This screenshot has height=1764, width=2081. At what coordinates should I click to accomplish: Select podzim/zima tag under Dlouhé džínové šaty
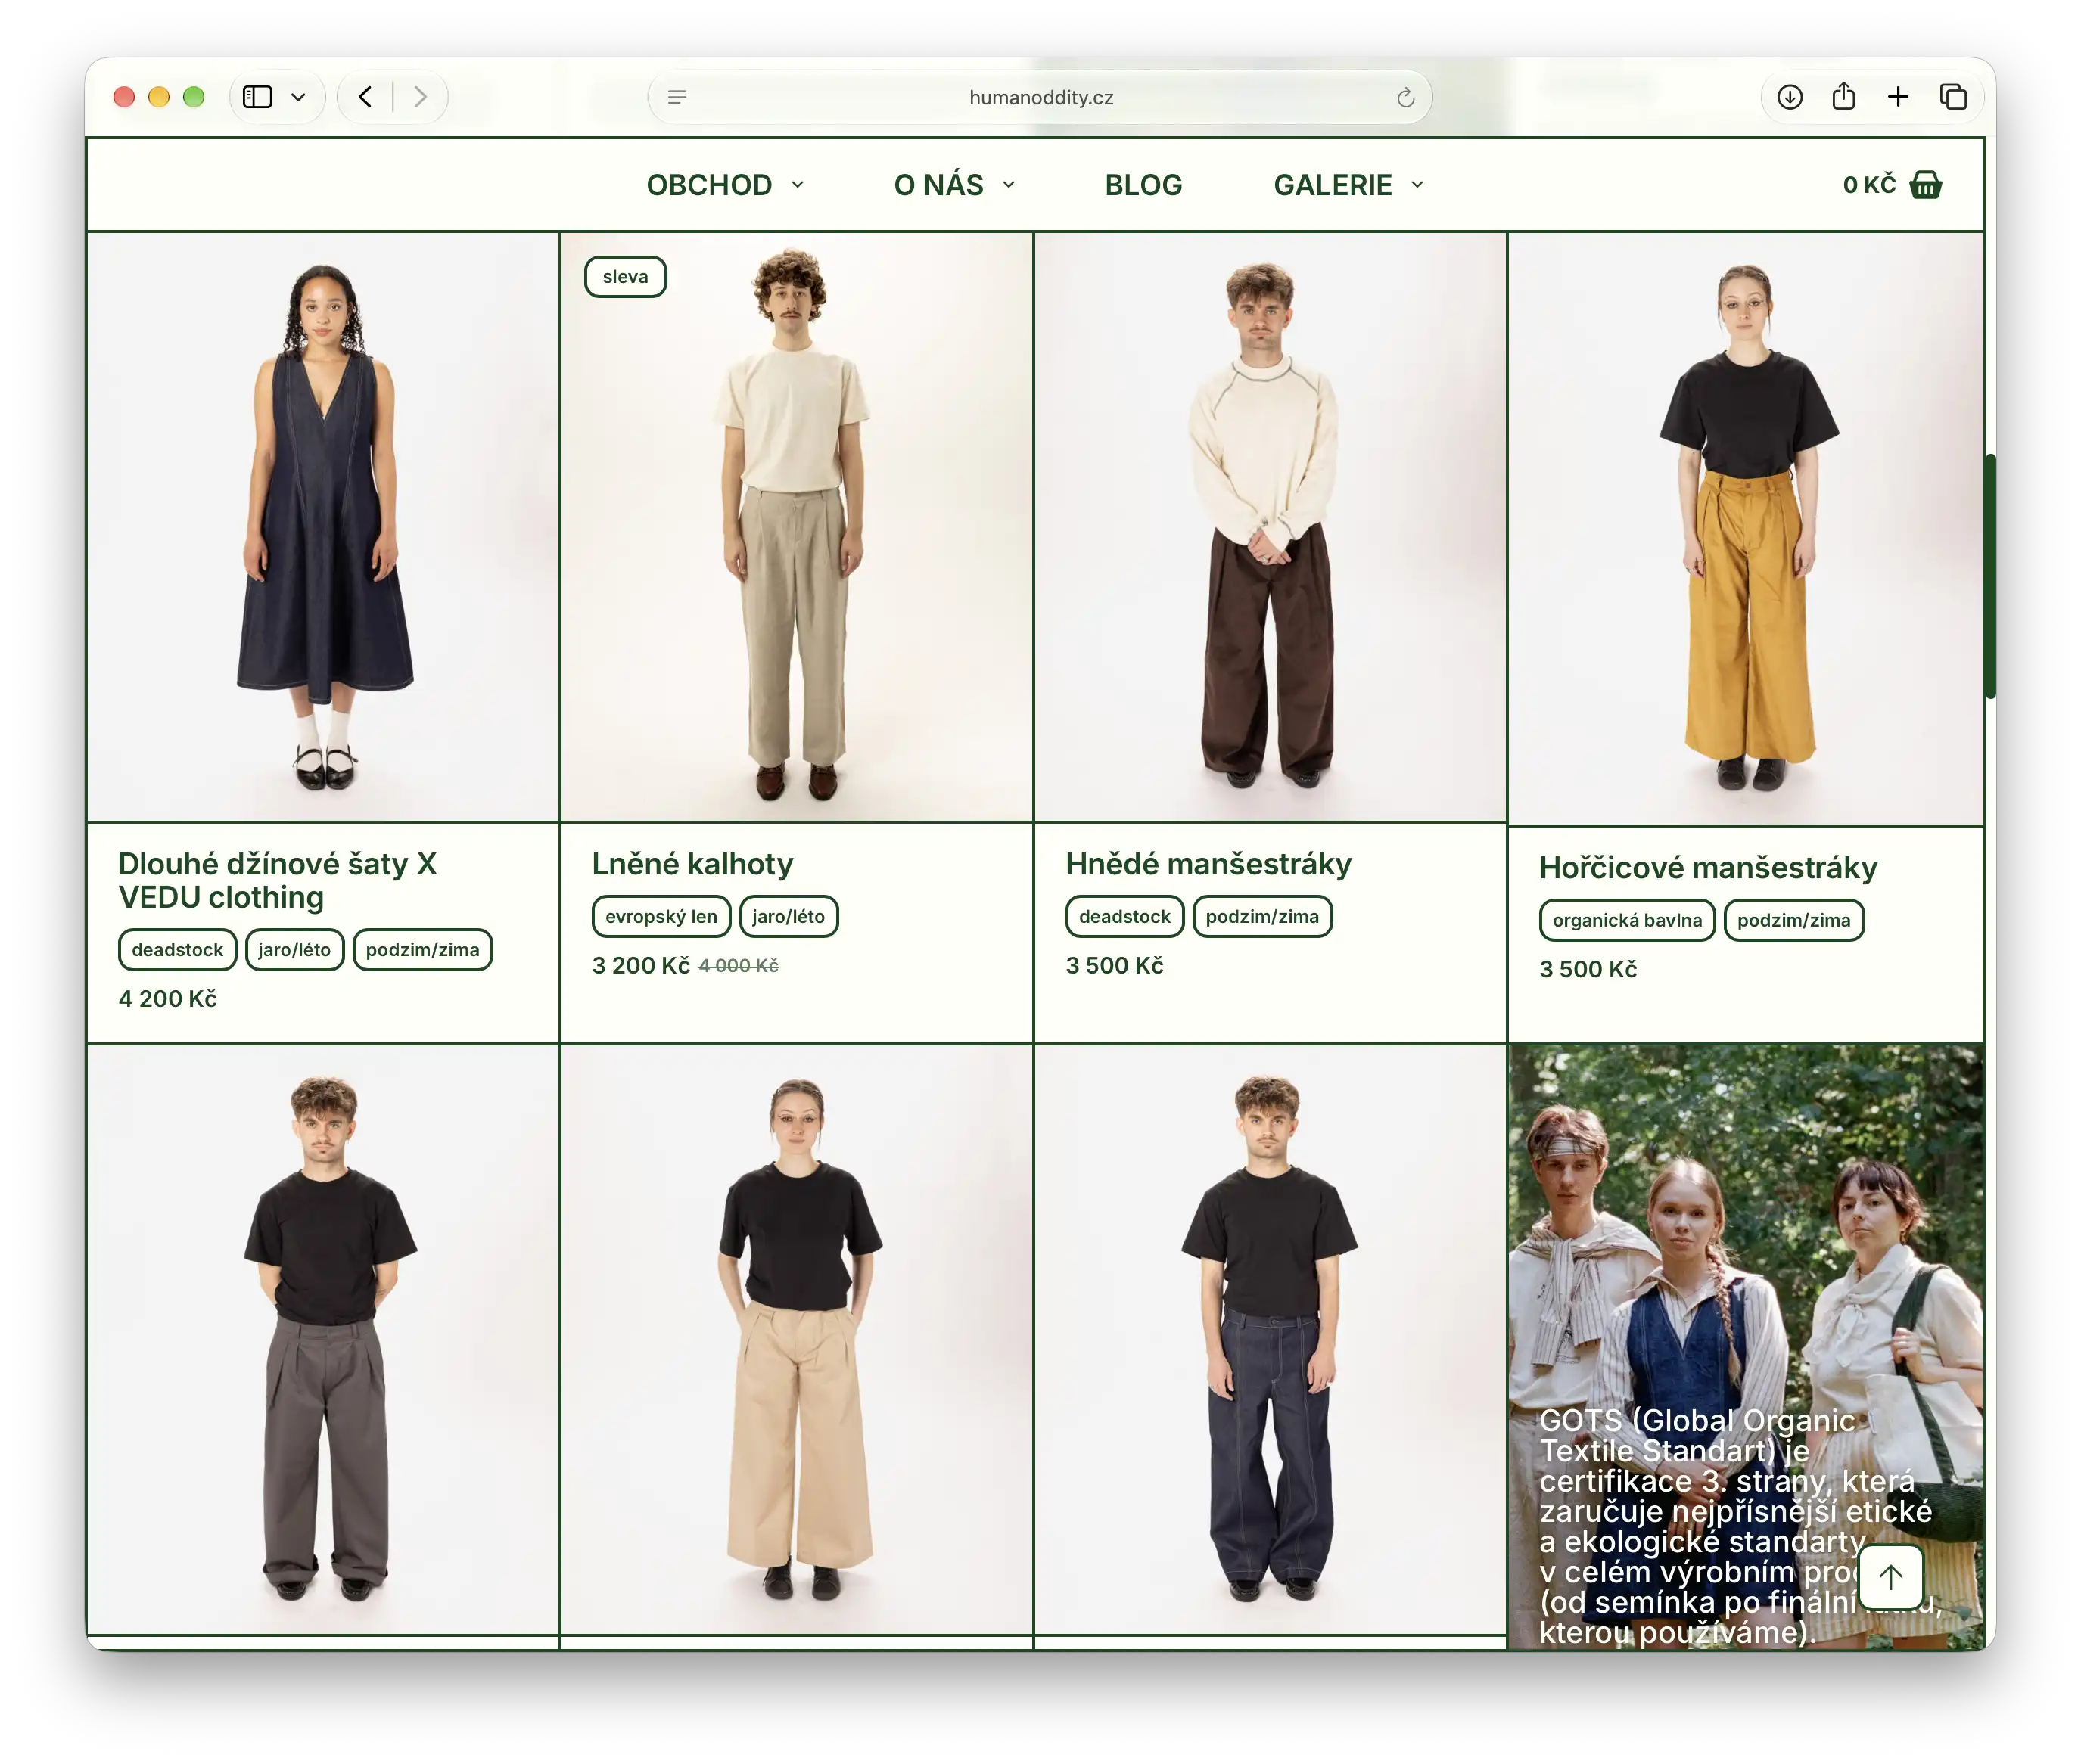tap(422, 950)
